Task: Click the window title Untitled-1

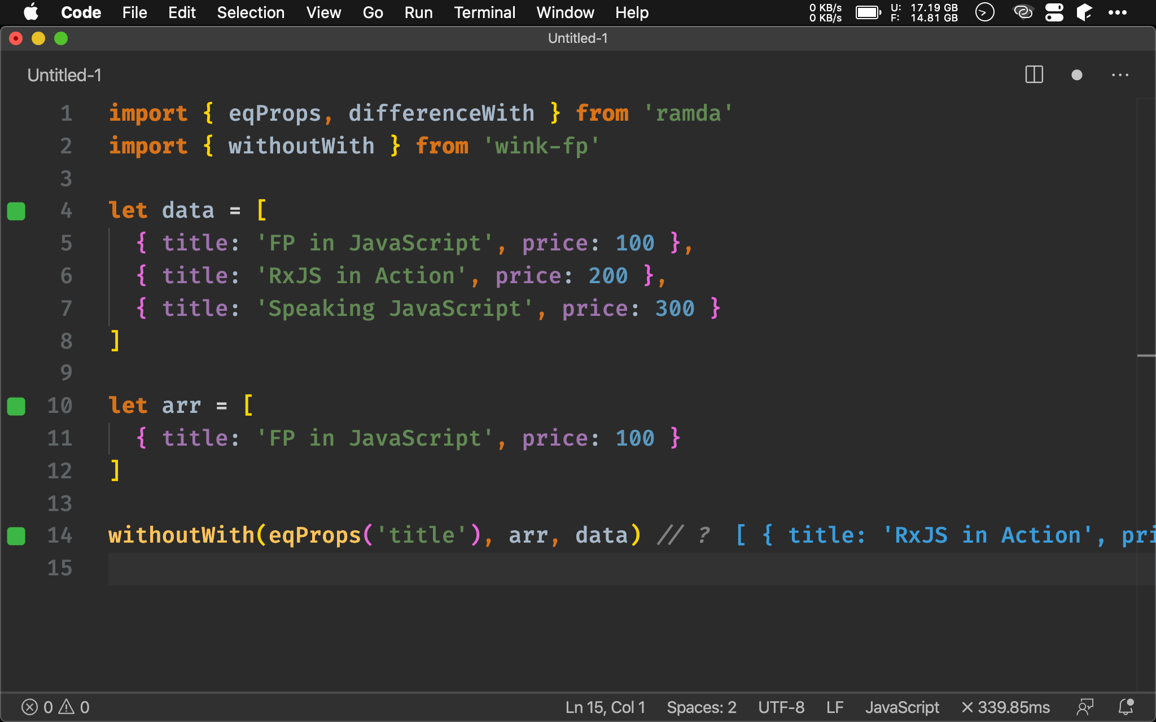Action: 577,38
